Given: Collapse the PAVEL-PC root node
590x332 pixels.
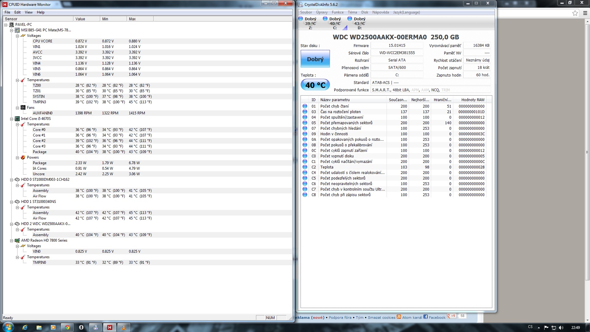Looking at the screenshot, I should click(6, 25).
